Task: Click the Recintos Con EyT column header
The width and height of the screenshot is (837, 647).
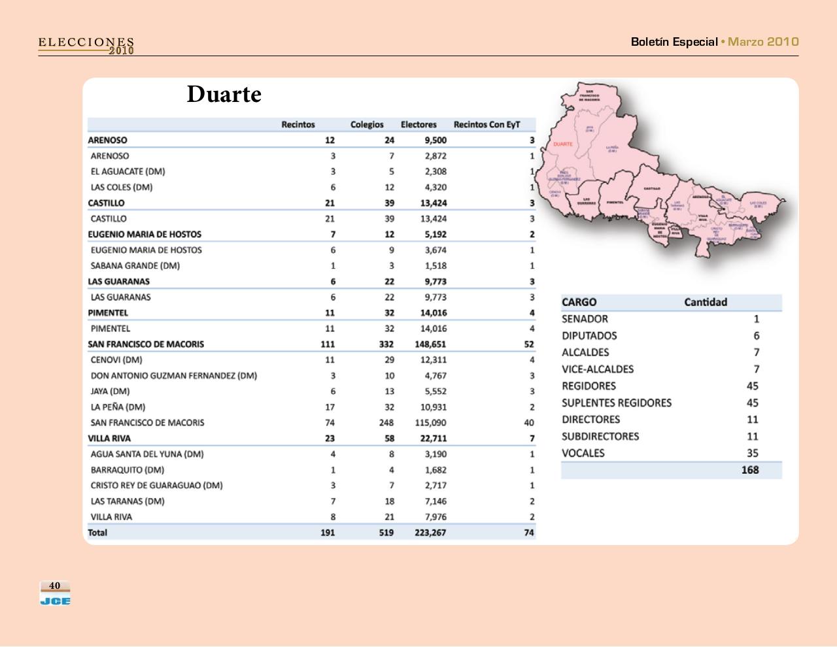Action: pyautogui.click(x=487, y=124)
